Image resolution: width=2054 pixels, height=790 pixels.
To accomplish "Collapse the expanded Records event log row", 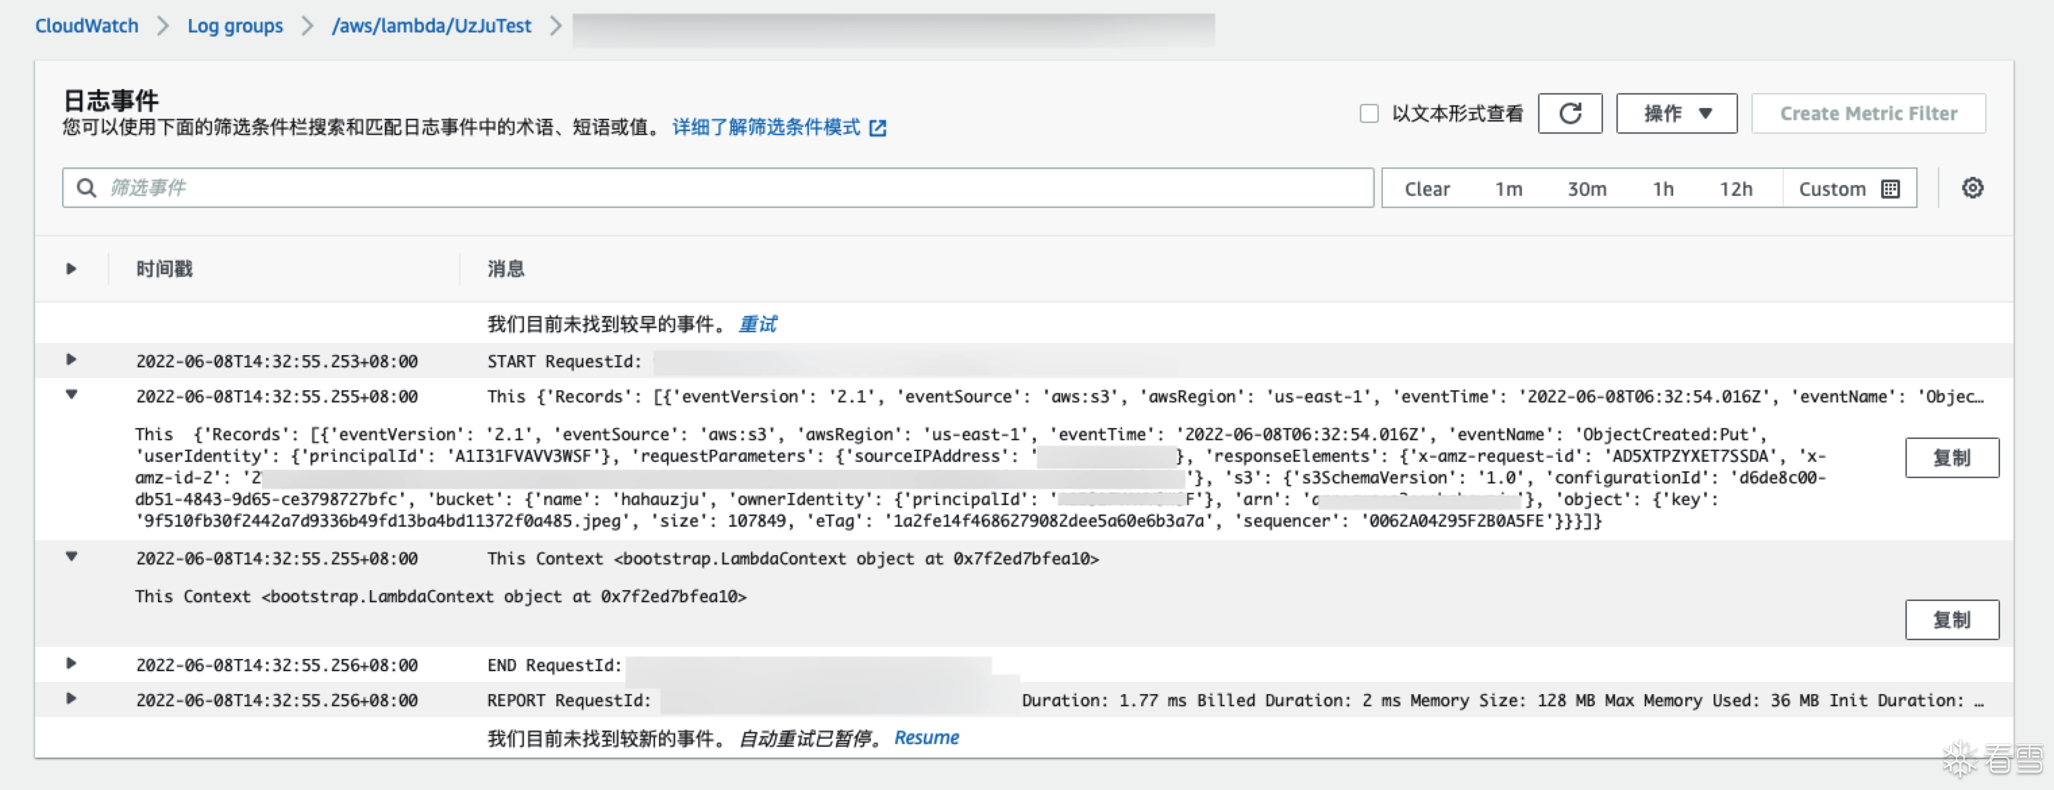I will point(71,394).
